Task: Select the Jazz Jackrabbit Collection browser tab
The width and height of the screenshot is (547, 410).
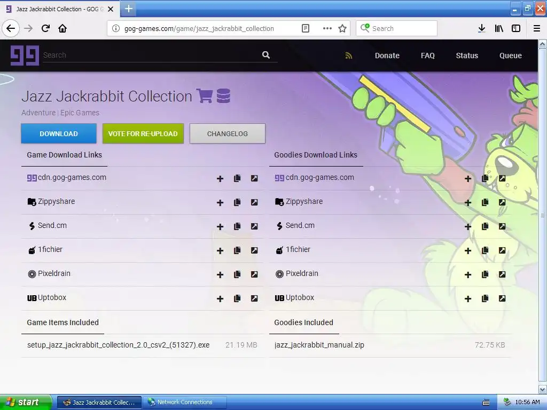Action: click(x=59, y=9)
